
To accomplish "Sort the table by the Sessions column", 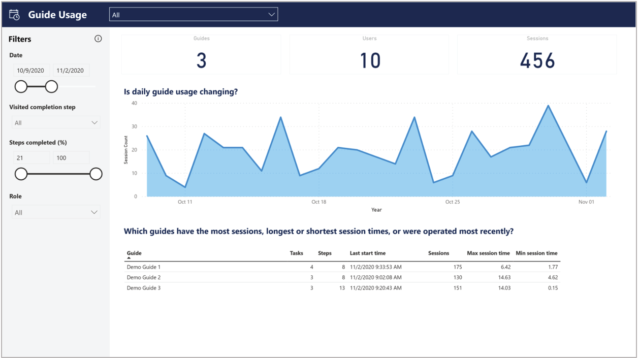I will (439, 253).
